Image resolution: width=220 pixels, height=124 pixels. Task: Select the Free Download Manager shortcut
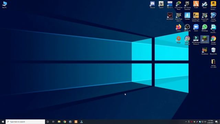213,29
